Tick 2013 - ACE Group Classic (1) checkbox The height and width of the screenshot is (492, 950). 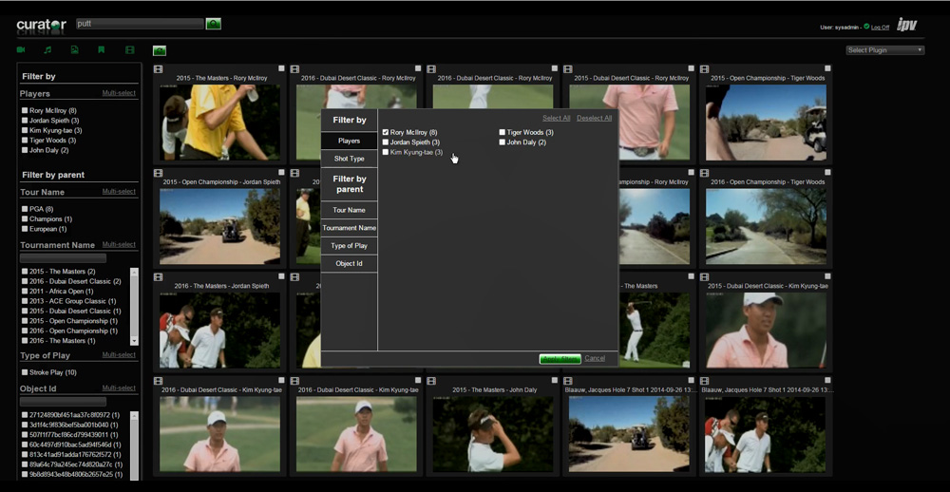[x=25, y=301]
